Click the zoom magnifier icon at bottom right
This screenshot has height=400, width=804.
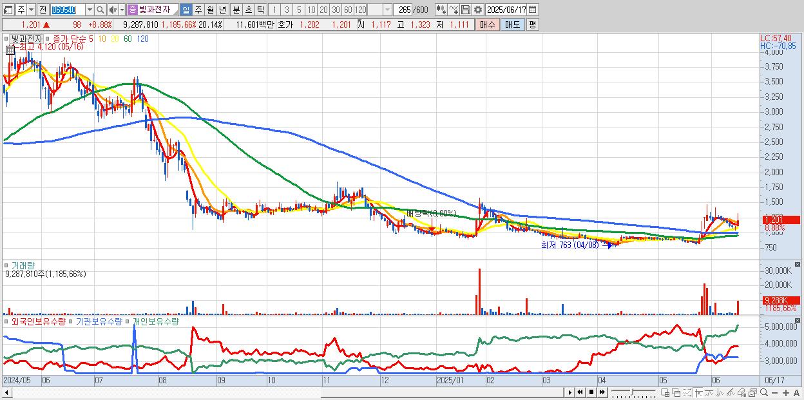(x=764, y=392)
